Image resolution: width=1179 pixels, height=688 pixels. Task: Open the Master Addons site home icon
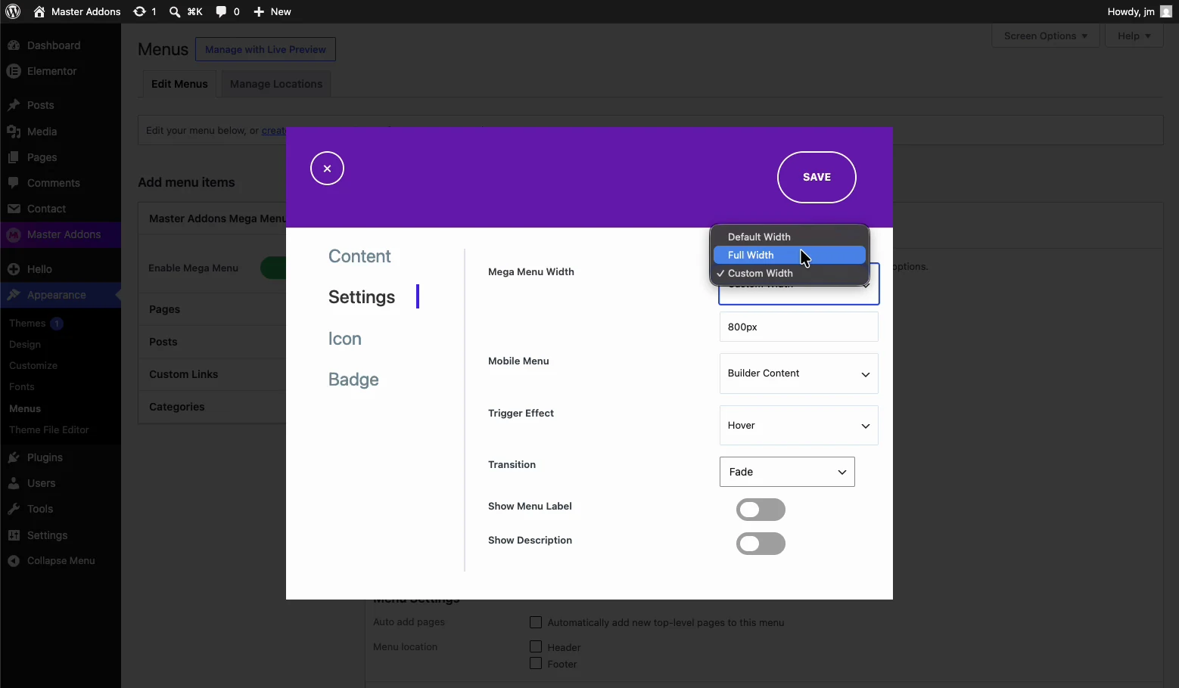tap(39, 11)
